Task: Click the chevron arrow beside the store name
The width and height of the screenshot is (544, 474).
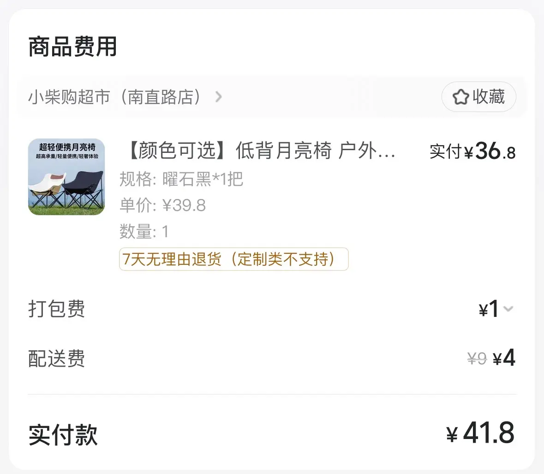Action: tap(219, 97)
